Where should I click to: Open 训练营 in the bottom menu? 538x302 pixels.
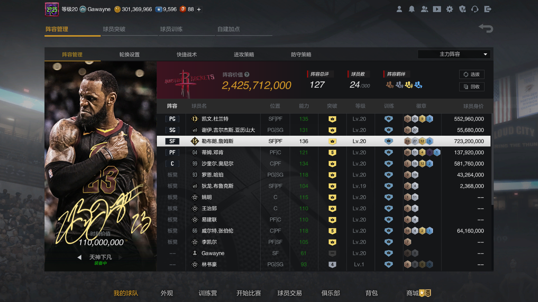pos(208,293)
